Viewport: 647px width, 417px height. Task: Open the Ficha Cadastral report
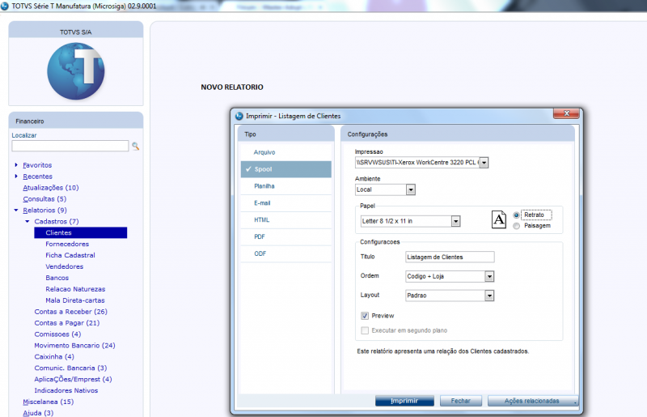click(x=70, y=255)
